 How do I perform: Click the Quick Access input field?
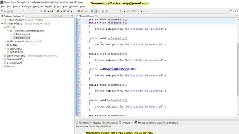click(x=234, y=11)
